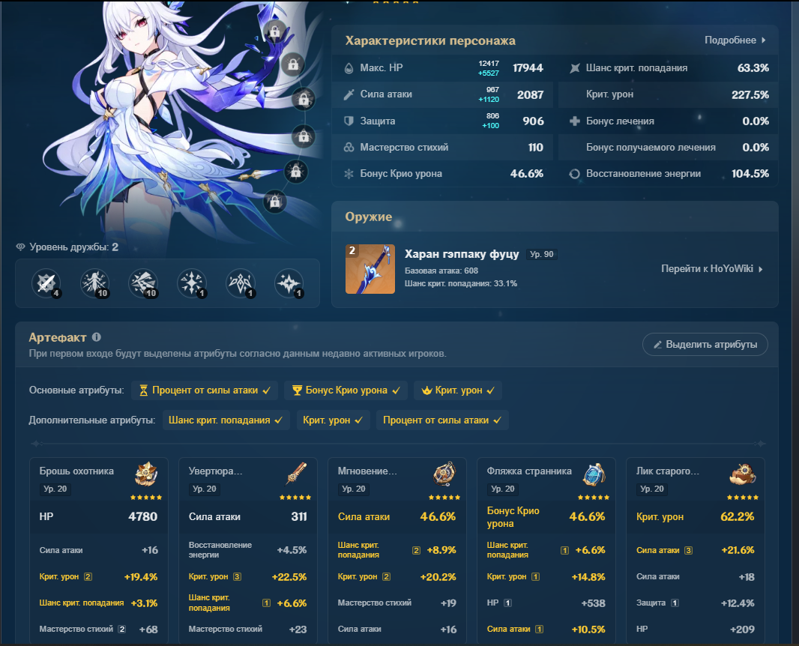Open the Харан гэппаку фуцу weapon thumbnail

click(370, 269)
